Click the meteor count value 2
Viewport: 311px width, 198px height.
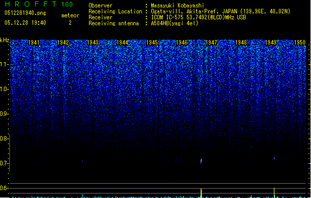(x=70, y=23)
